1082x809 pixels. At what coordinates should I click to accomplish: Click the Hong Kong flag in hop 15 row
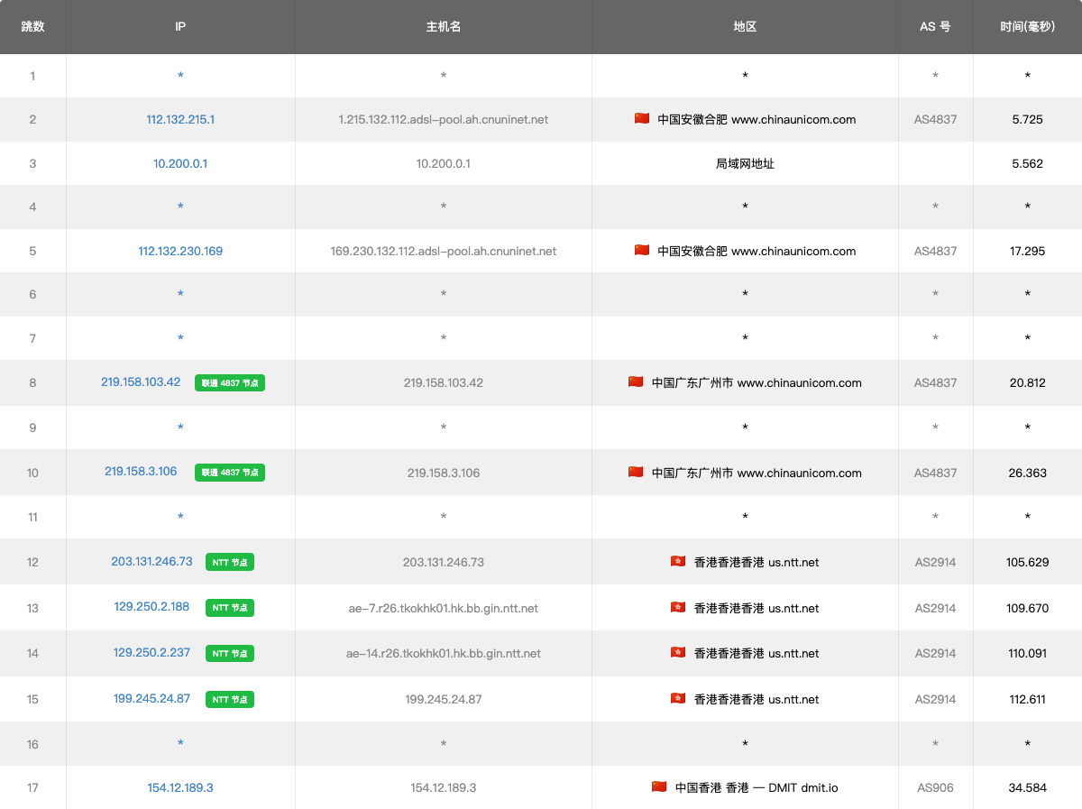pos(678,698)
